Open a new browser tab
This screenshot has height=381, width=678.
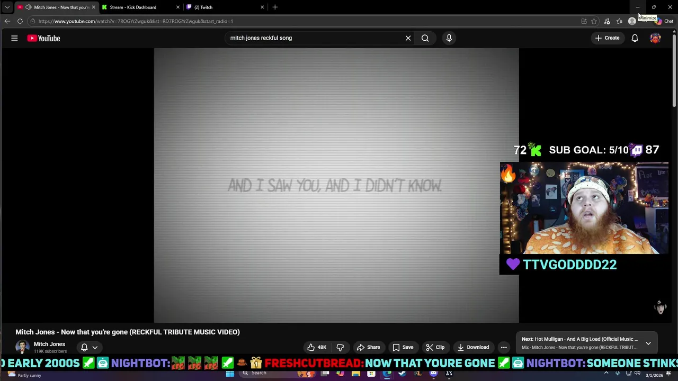click(x=275, y=7)
